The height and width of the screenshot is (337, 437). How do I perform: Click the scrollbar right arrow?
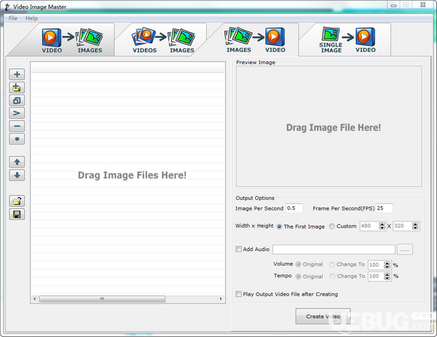(x=221, y=299)
